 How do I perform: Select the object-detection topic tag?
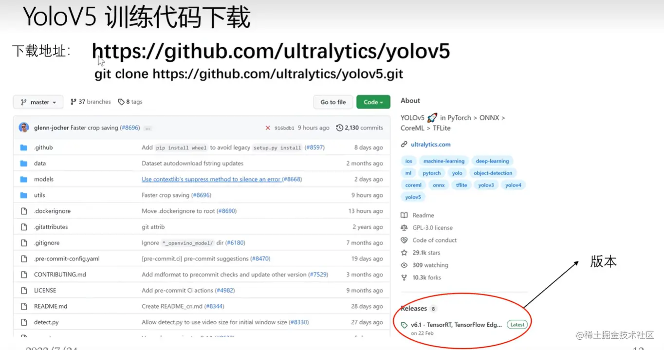click(493, 173)
